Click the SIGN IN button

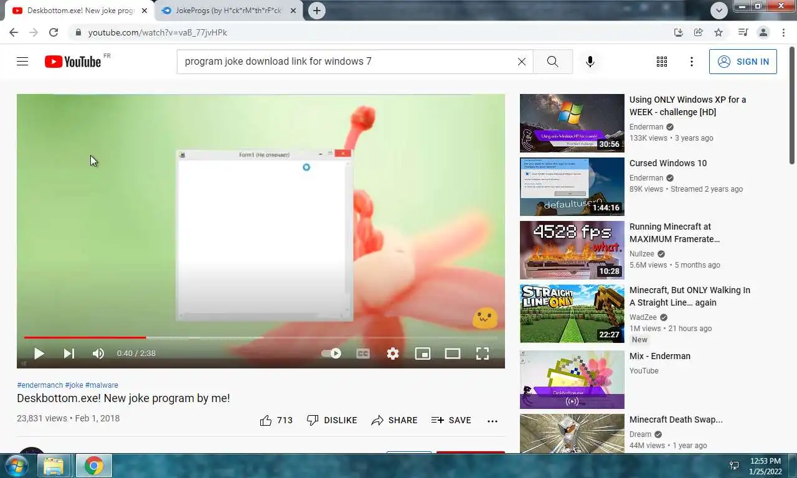pyautogui.click(x=743, y=62)
